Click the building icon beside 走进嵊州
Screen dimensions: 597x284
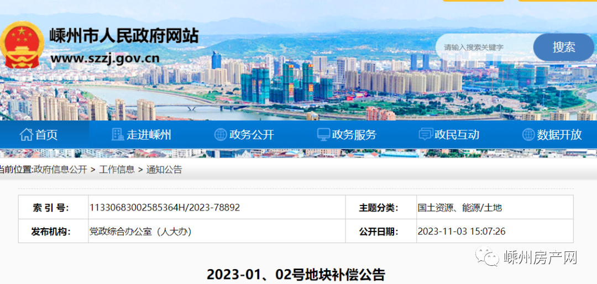pos(117,134)
